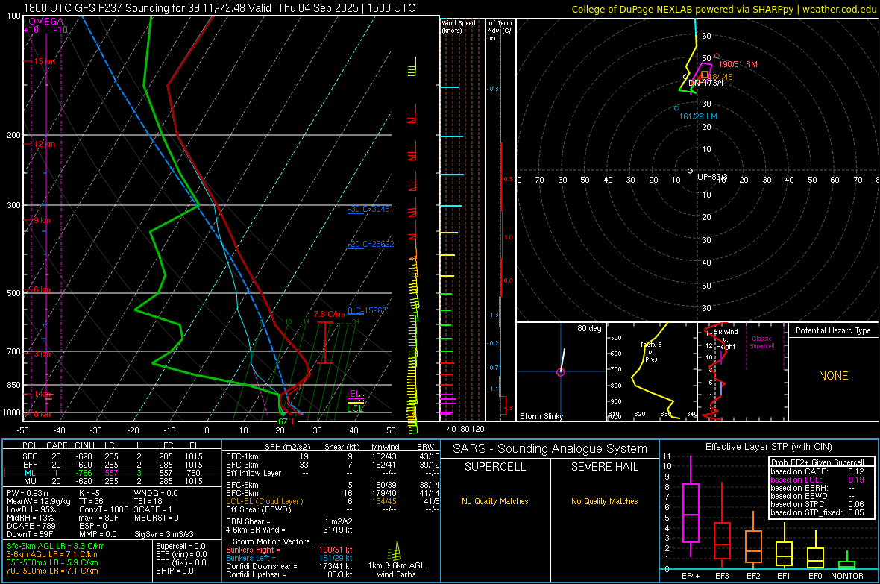Screen dimensions: 880x584
Task: Click the 0 C=15963' freezing level label
Action: (368, 310)
